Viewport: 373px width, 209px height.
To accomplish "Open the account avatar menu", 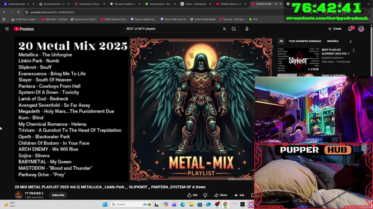I will (x=361, y=29).
